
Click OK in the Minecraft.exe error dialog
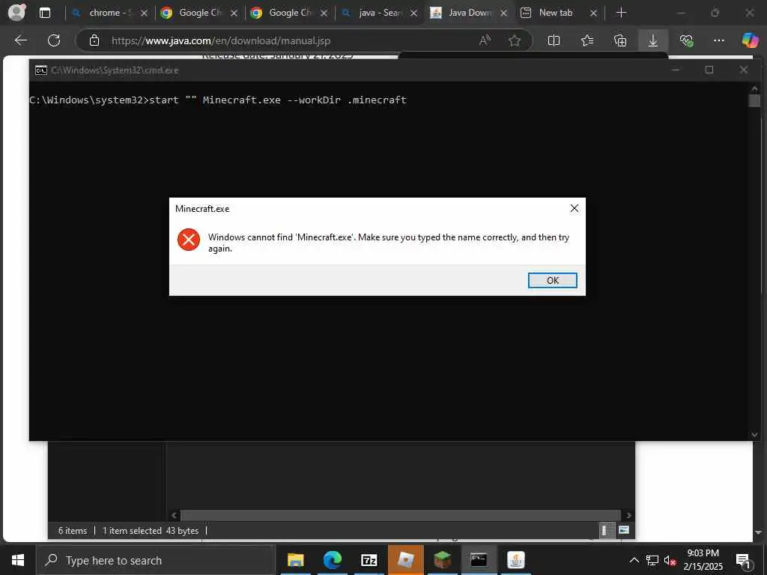click(x=552, y=280)
